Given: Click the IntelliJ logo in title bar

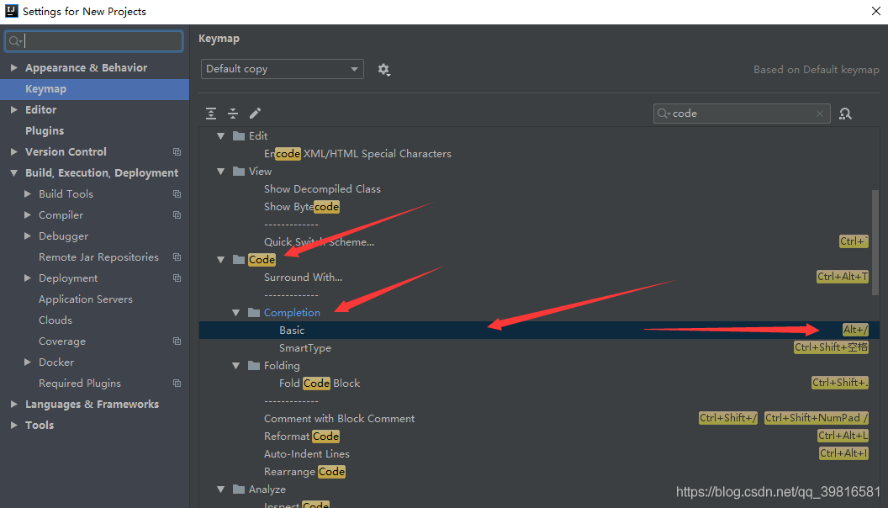Looking at the screenshot, I should 11,11.
